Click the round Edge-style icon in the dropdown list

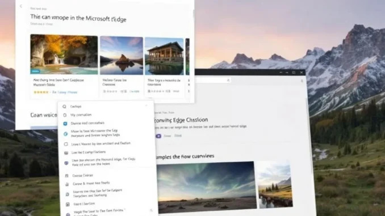coord(65,134)
